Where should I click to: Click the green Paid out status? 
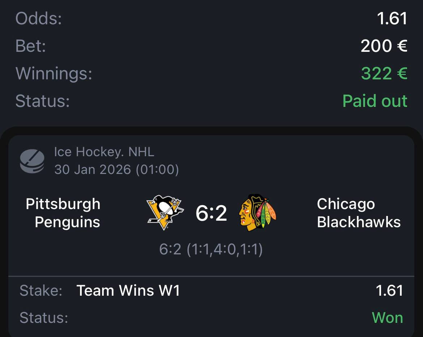(375, 101)
